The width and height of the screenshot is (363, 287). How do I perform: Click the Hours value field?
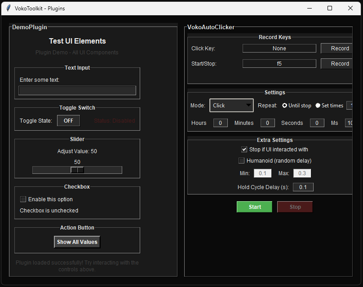221,123
